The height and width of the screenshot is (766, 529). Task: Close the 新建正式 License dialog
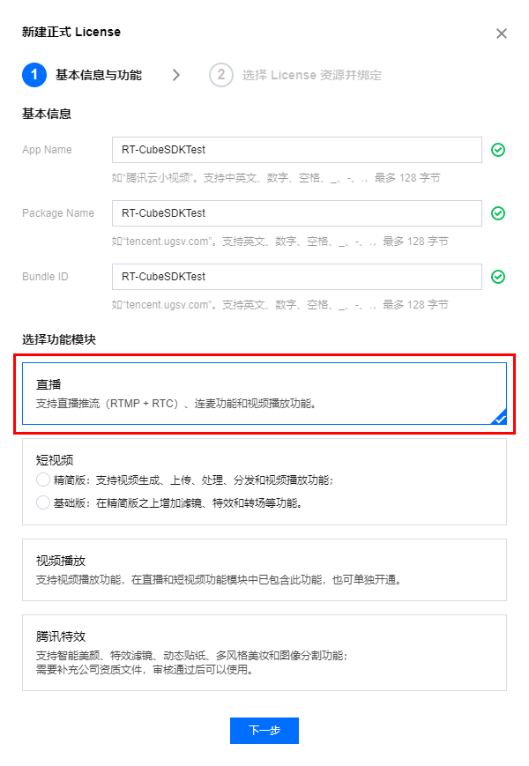point(501,33)
